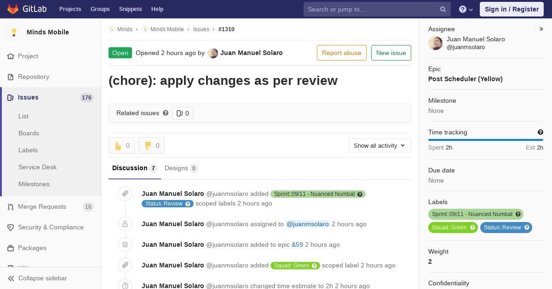
Task: Open the Help question mark menu
Action: (466, 9)
